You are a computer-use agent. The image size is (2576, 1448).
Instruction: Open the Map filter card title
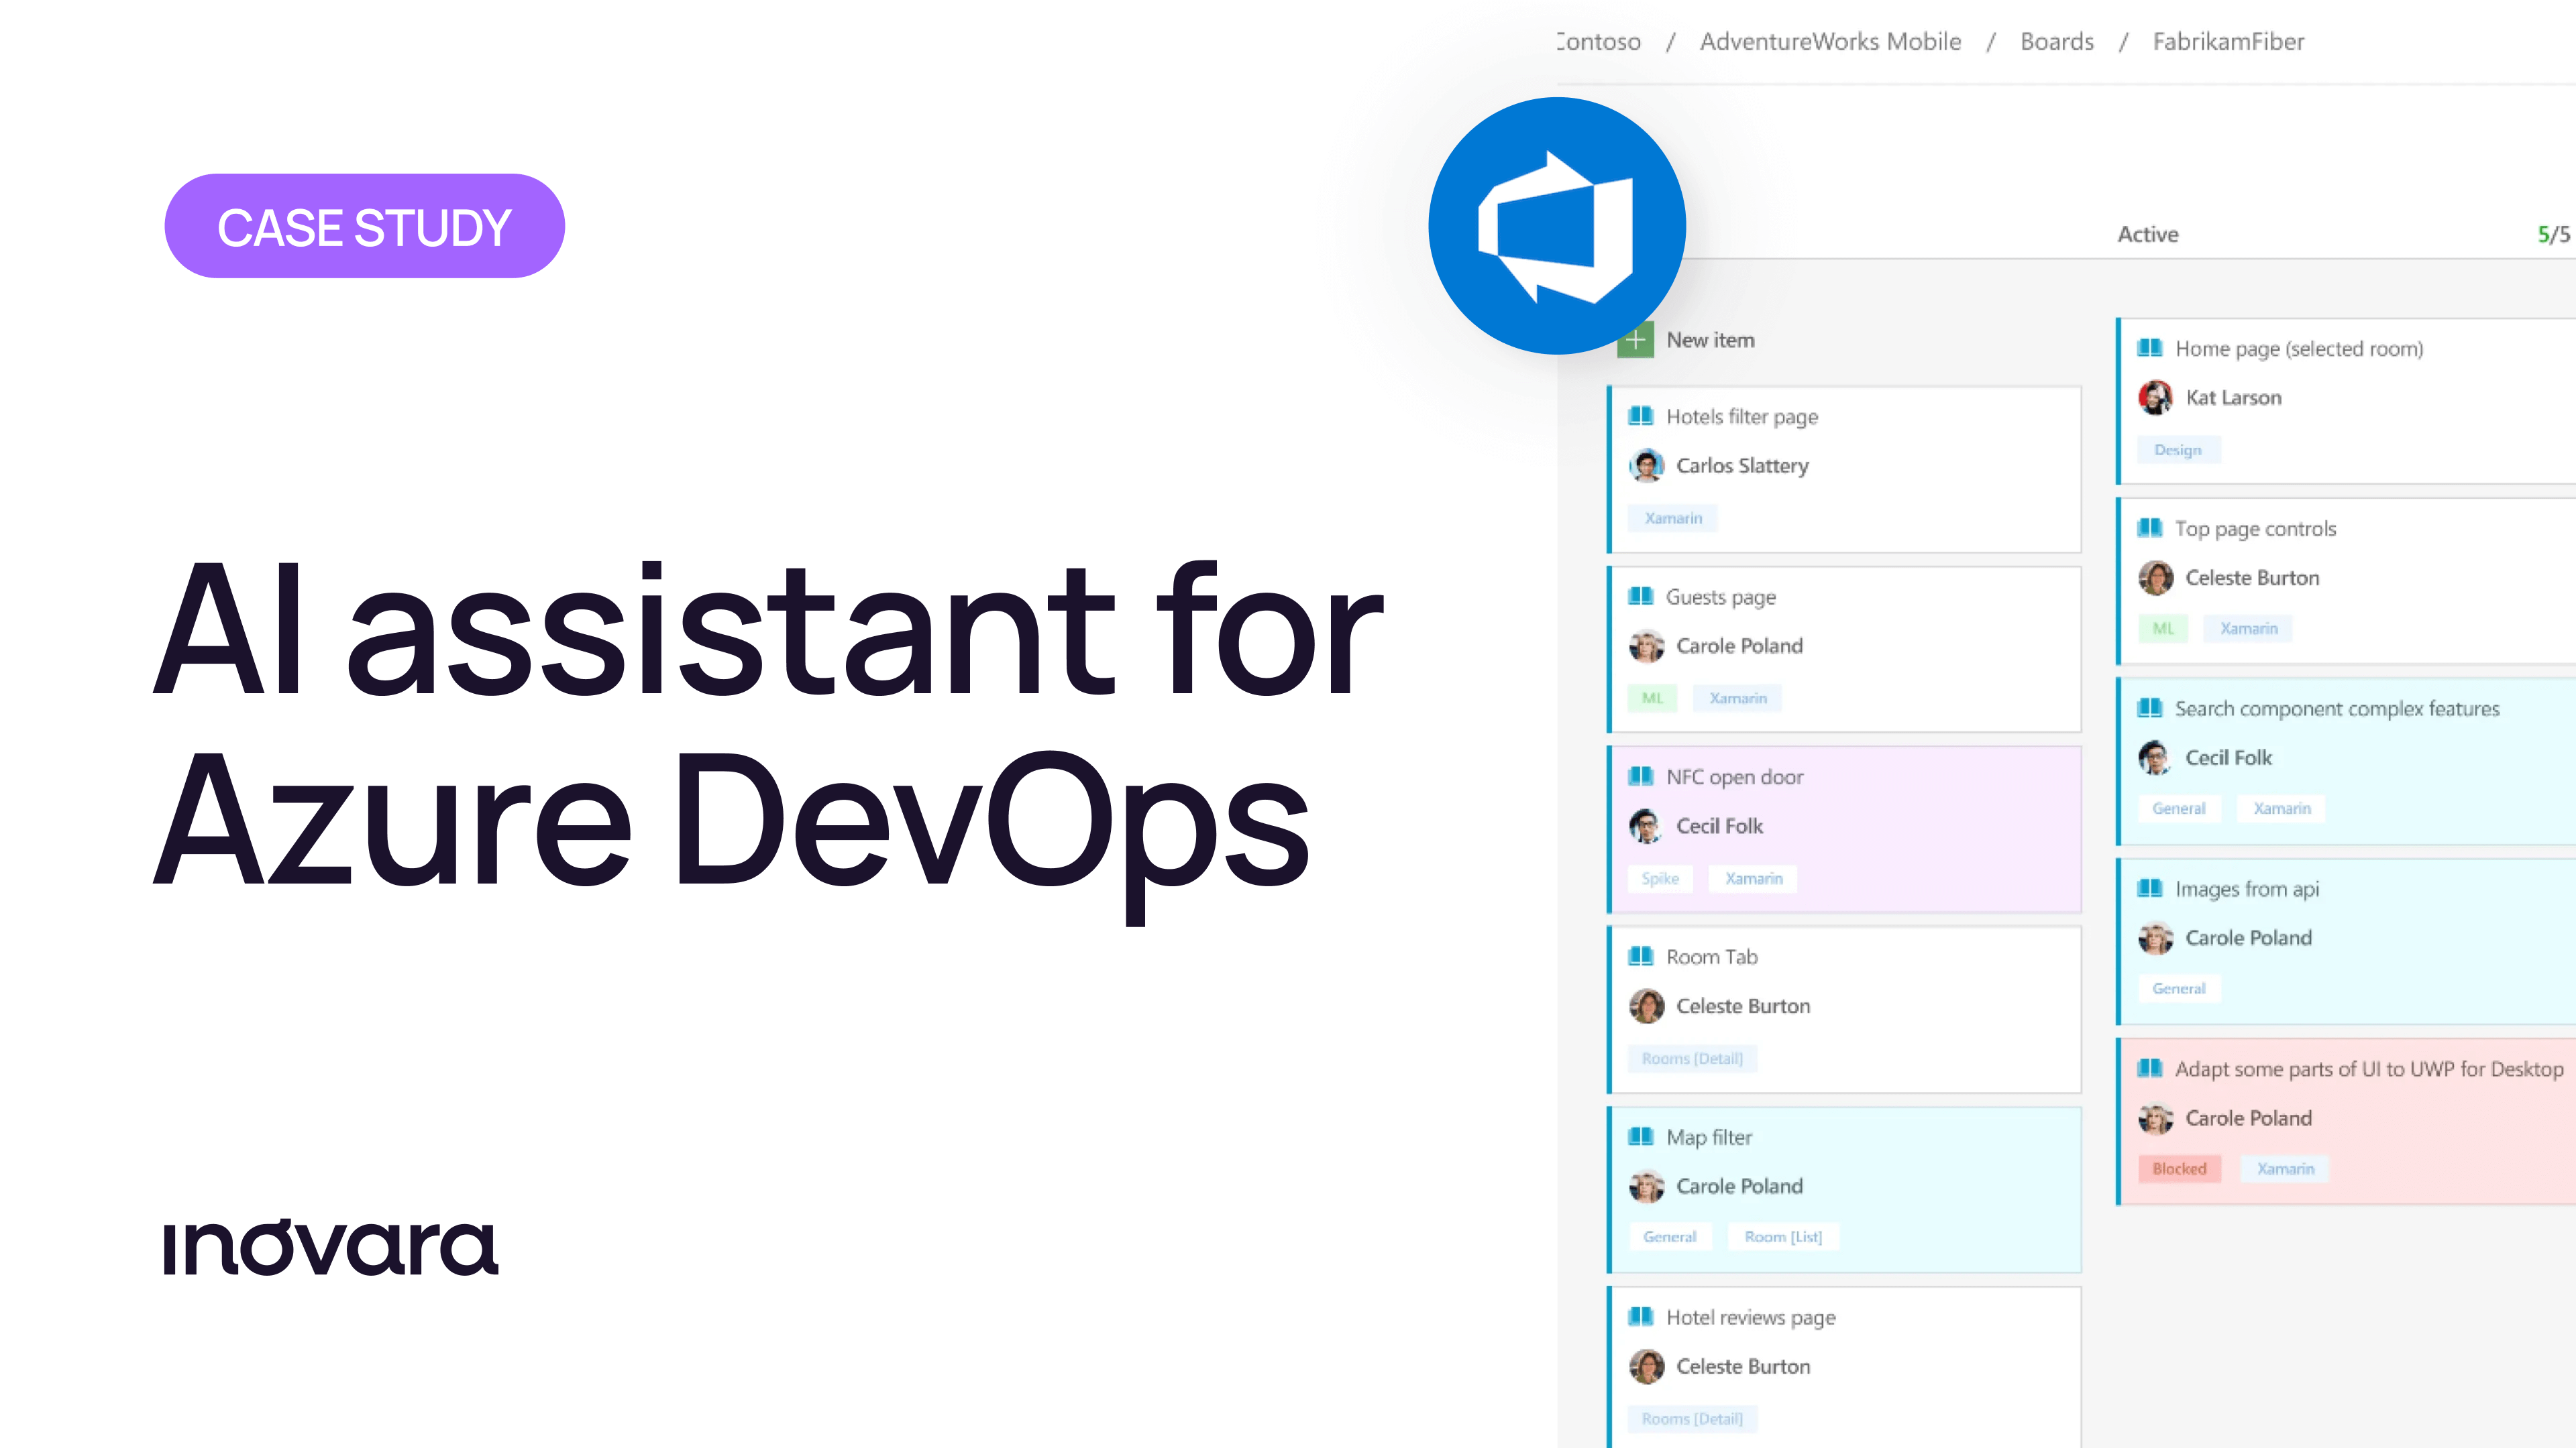pyautogui.click(x=1709, y=1137)
